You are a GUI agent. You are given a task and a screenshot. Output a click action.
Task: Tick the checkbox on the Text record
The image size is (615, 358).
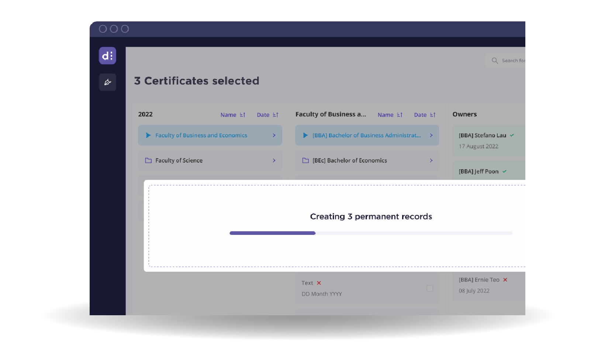coord(430,288)
